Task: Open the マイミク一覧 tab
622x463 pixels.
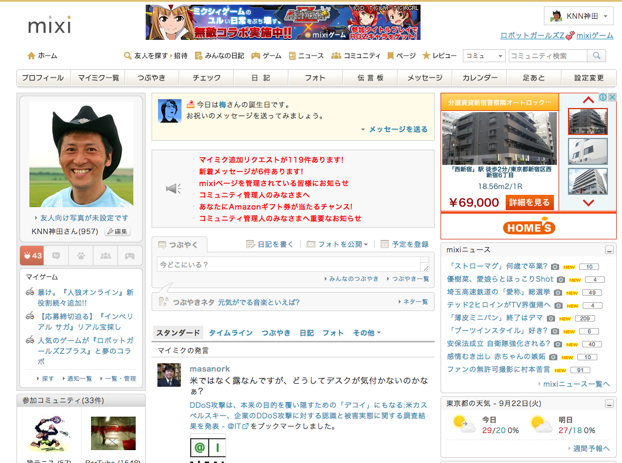Action: pyautogui.click(x=98, y=77)
